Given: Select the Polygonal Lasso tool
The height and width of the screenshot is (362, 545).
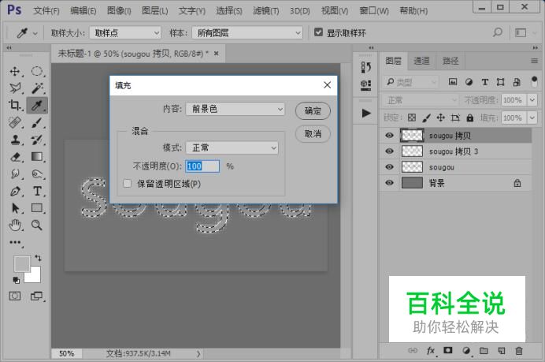Looking at the screenshot, I should click(x=15, y=88).
